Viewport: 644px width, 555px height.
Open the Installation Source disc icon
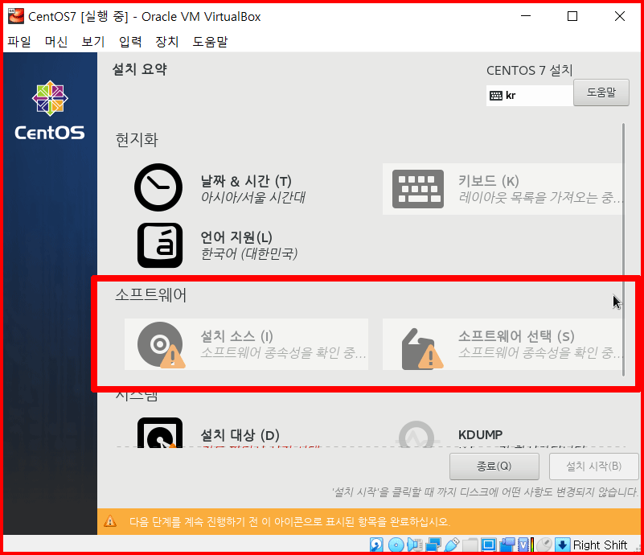point(161,344)
